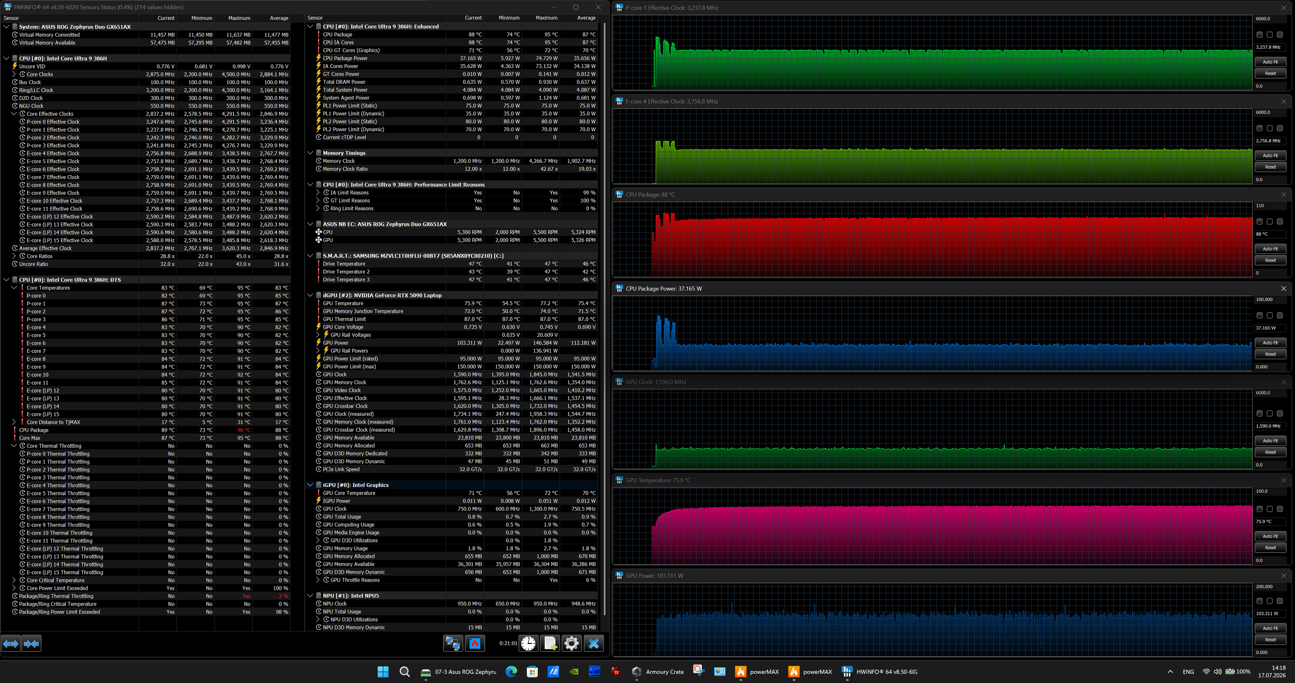Expand the Core Clocks tree row
Screen dimensions: 1295x683
pyautogui.click(x=14, y=74)
